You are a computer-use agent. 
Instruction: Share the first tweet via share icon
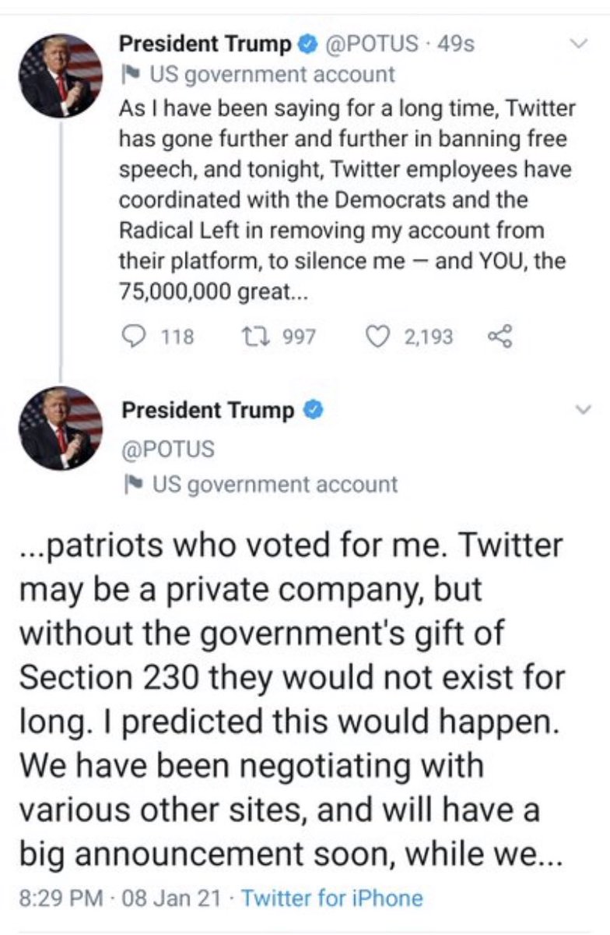point(497,336)
